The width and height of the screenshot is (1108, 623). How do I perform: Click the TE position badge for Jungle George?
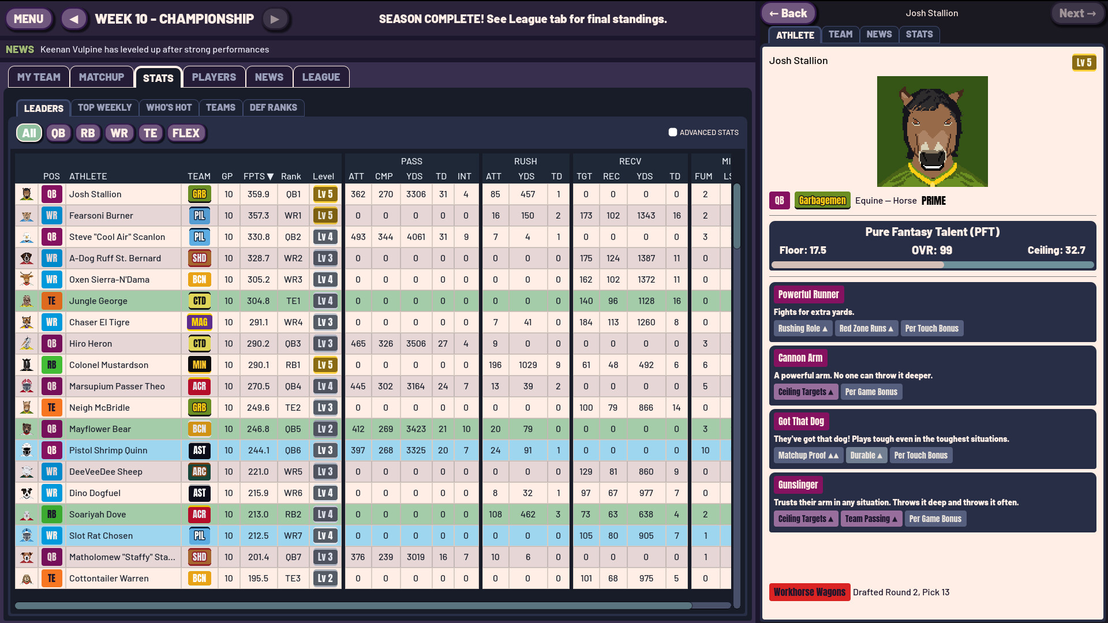(x=51, y=301)
